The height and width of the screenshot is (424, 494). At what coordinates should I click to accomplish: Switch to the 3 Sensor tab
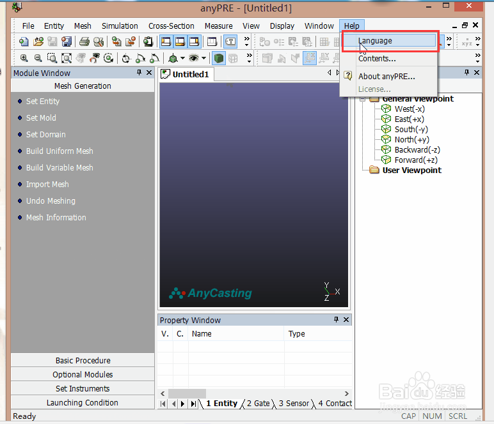[x=294, y=404]
